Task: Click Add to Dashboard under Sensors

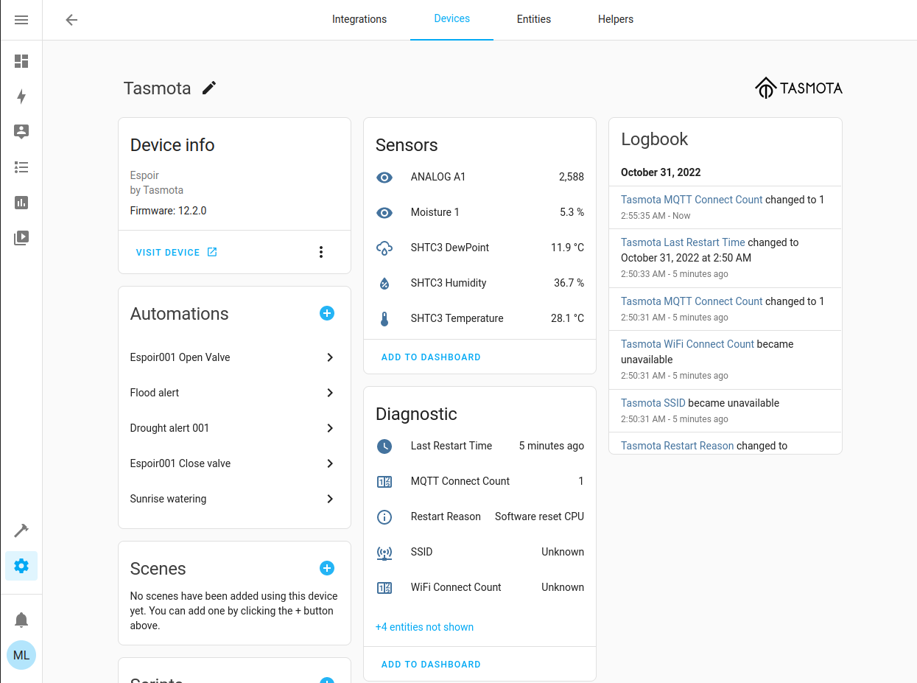Action: click(x=431, y=357)
